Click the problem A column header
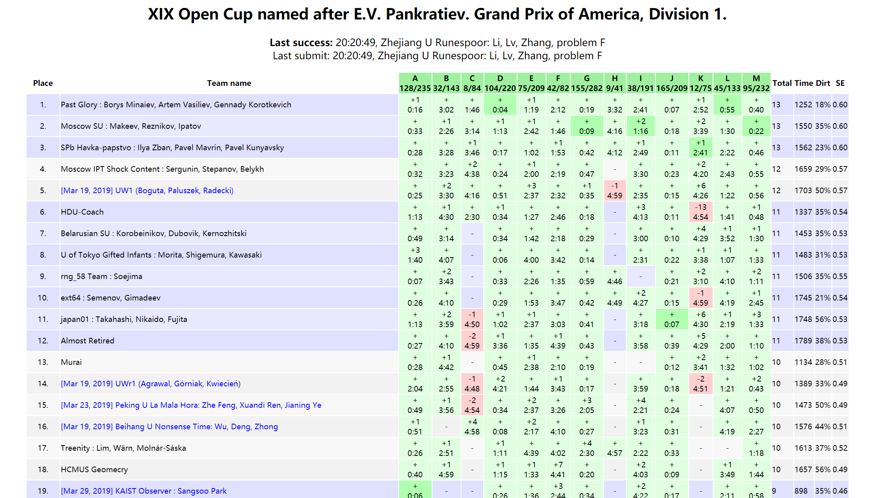Image resolution: width=874 pixels, height=498 pixels. [415, 83]
